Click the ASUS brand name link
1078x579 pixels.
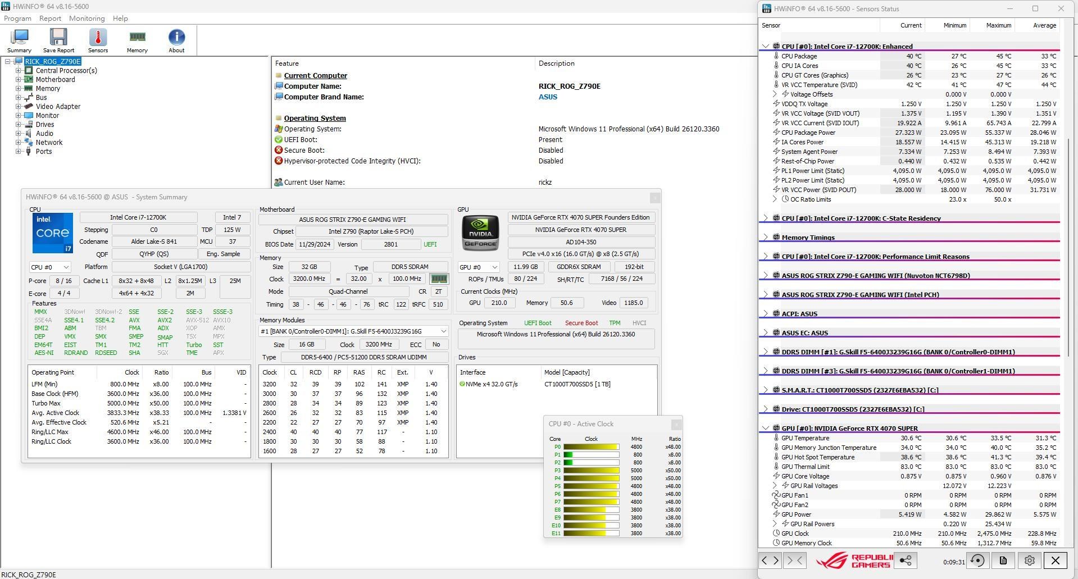[548, 97]
